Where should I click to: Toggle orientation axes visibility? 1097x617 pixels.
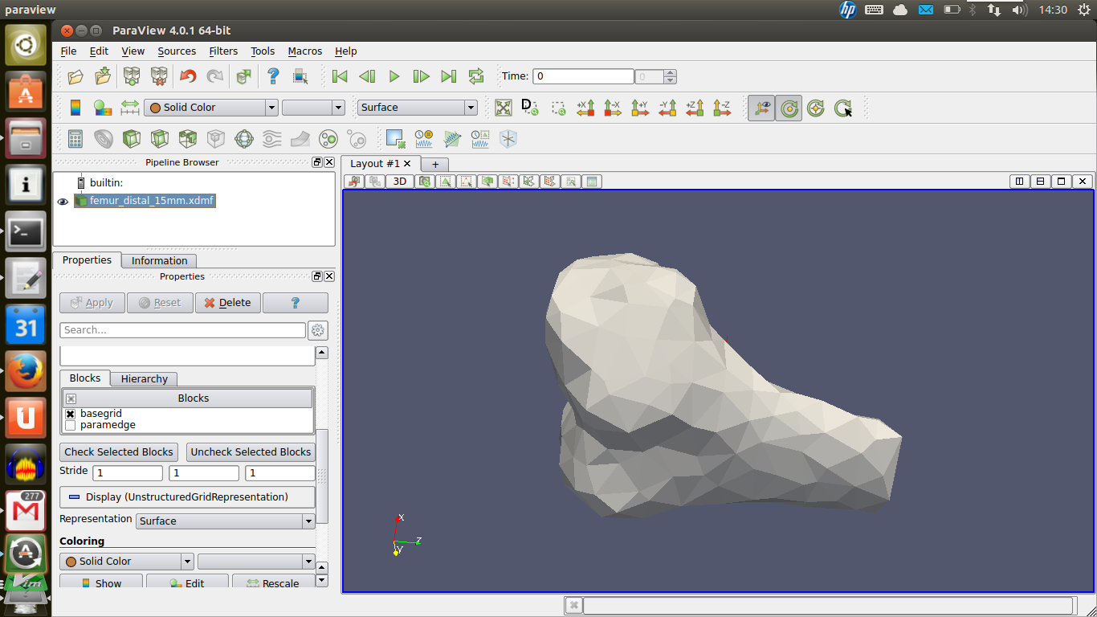[x=761, y=108]
